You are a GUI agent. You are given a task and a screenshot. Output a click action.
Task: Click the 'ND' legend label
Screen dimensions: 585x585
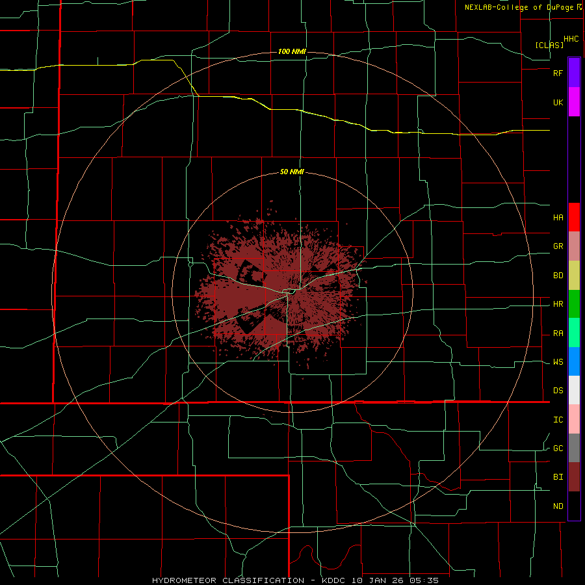point(558,506)
